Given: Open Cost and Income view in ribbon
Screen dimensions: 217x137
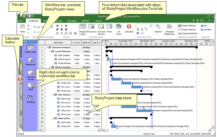Looking at the screenshot, I should [x=101, y=30].
